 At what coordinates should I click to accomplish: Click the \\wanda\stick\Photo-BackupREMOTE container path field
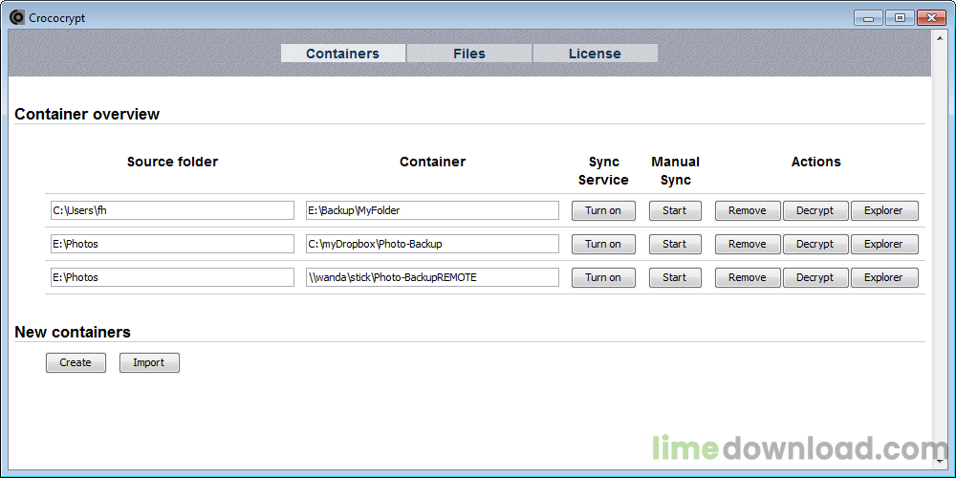(432, 277)
